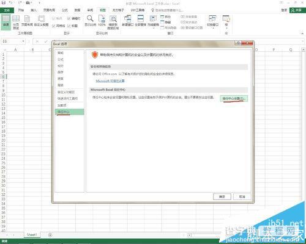Click the 100% zoom icon
The image size is (306, 244).
(x=102, y=21)
